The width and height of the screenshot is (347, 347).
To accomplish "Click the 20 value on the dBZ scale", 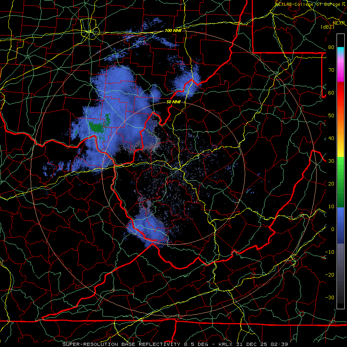I will pyautogui.click(x=331, y=184).
